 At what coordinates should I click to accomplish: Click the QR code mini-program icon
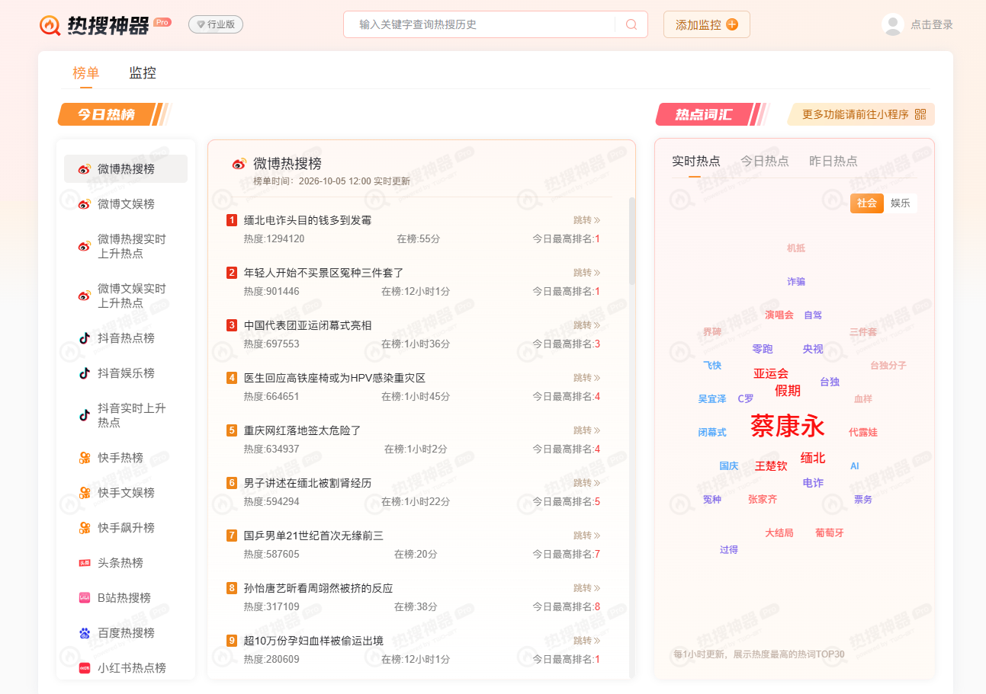(x=920, y=114)
